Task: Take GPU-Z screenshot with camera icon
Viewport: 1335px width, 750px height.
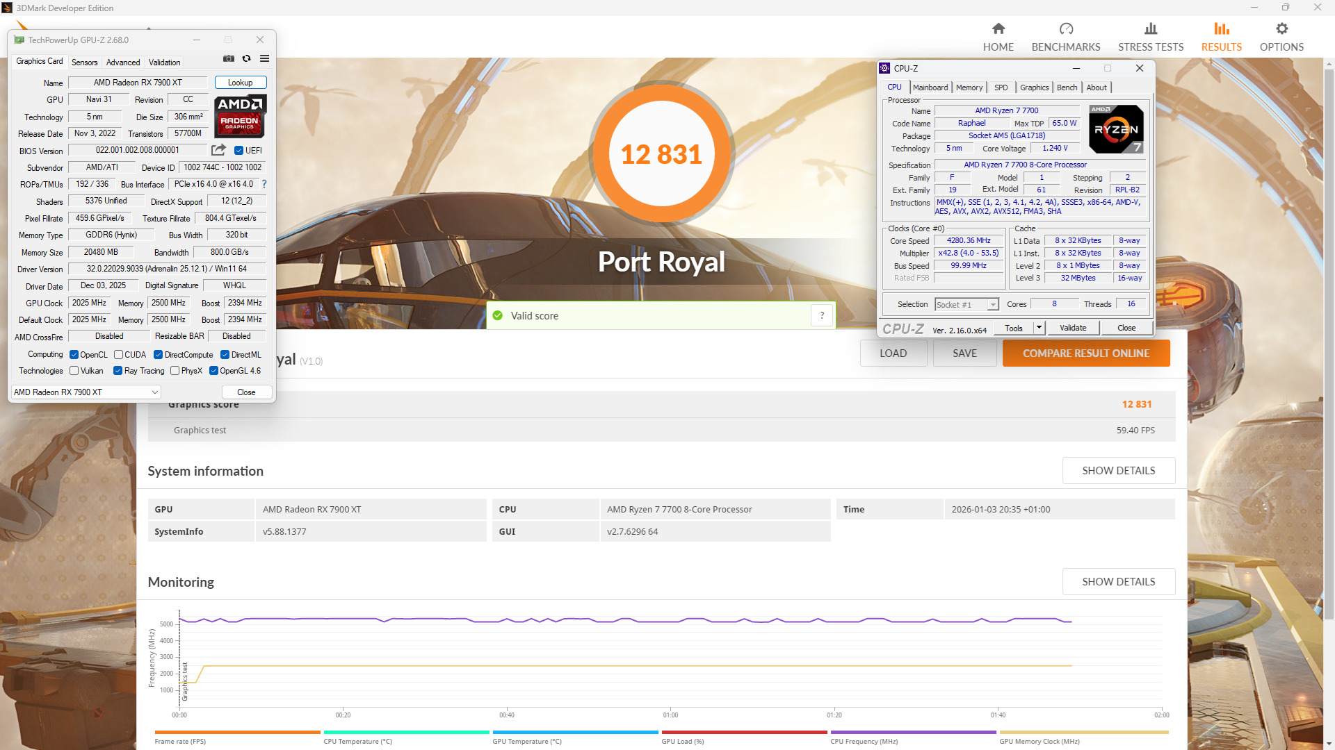Action: (x=228, y=59)
